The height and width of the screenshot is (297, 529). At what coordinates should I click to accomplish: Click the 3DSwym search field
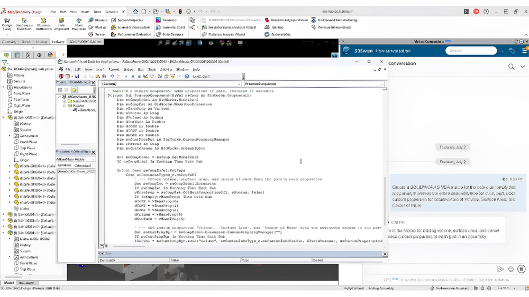471,51
